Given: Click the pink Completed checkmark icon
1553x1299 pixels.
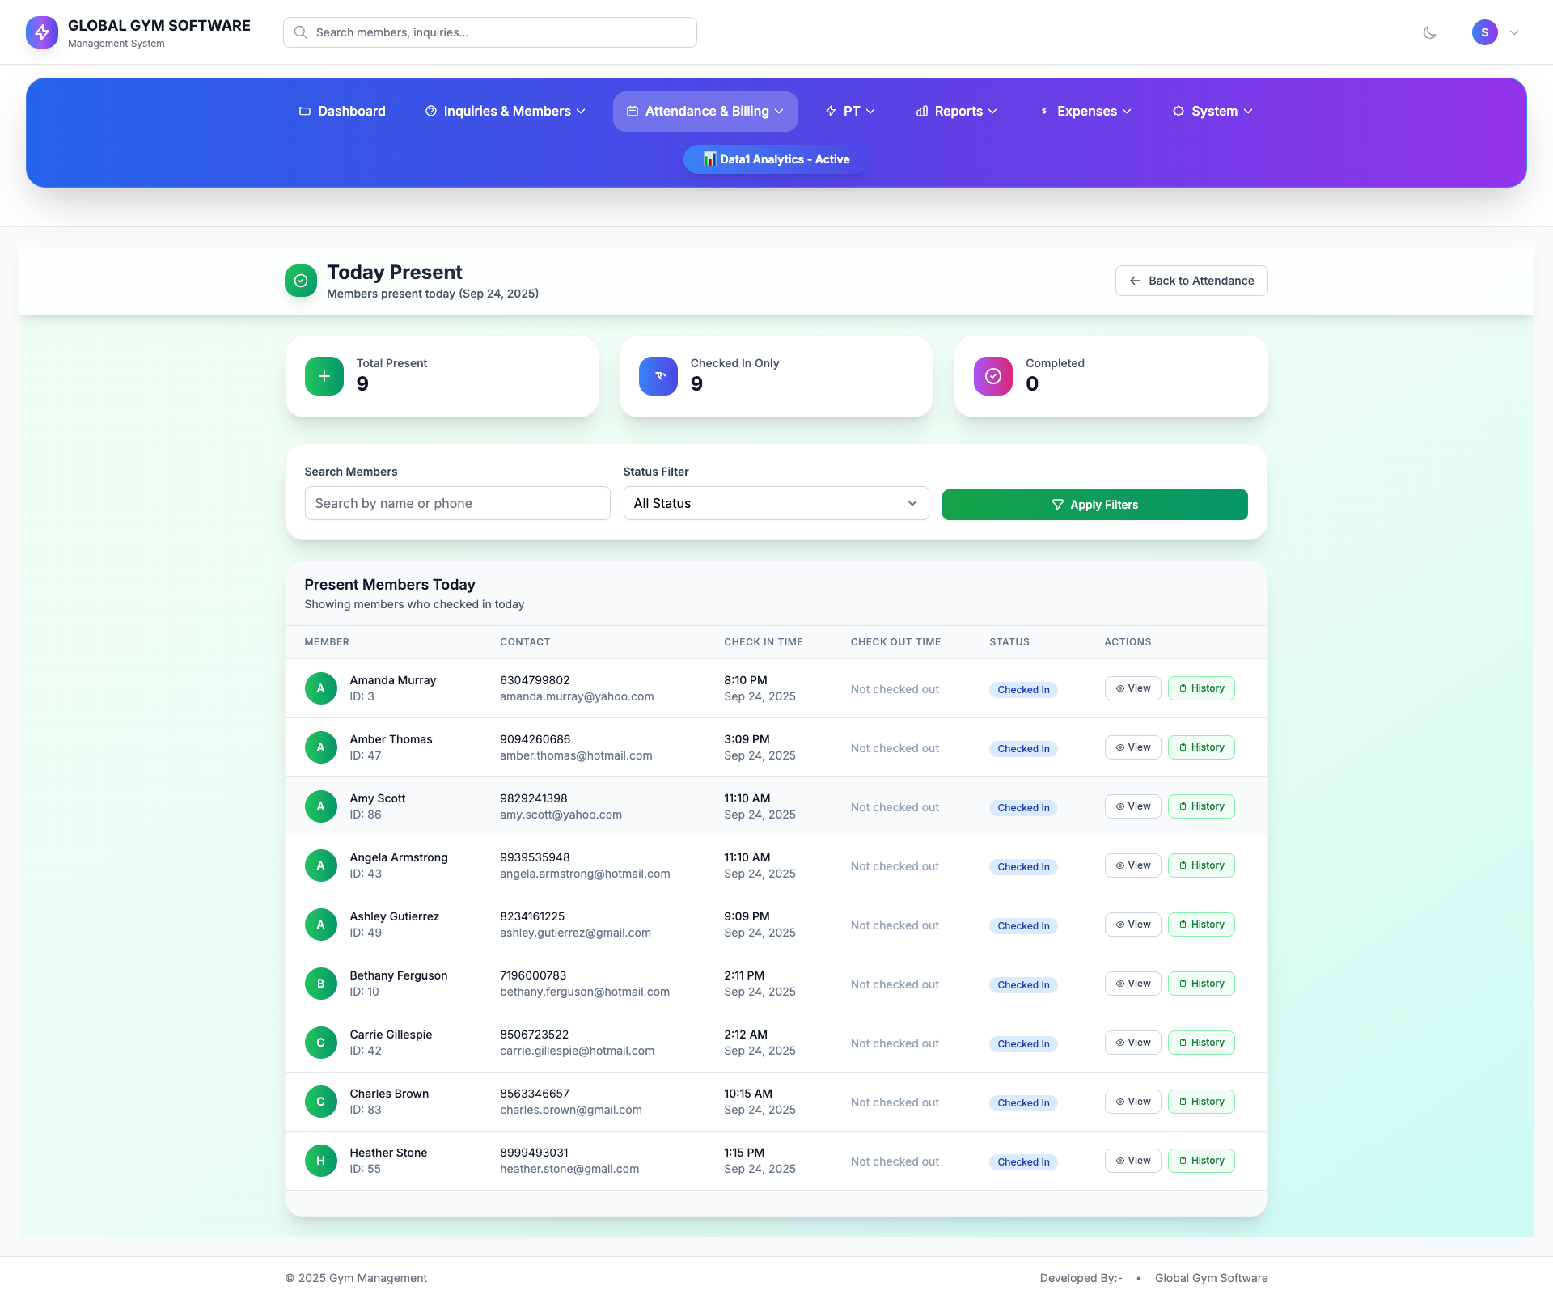Looking at the screenshot, I should (992, 376).
